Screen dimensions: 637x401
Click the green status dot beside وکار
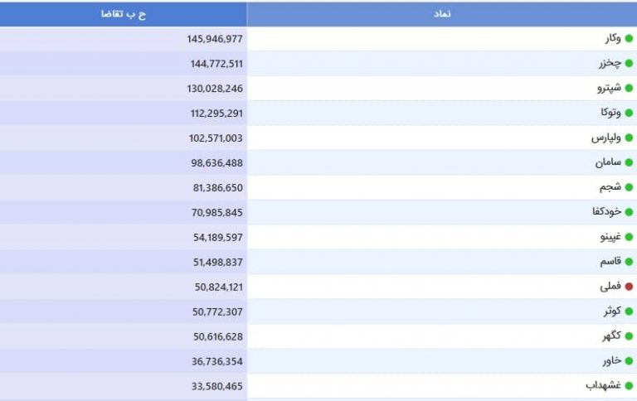pos(629,39)
